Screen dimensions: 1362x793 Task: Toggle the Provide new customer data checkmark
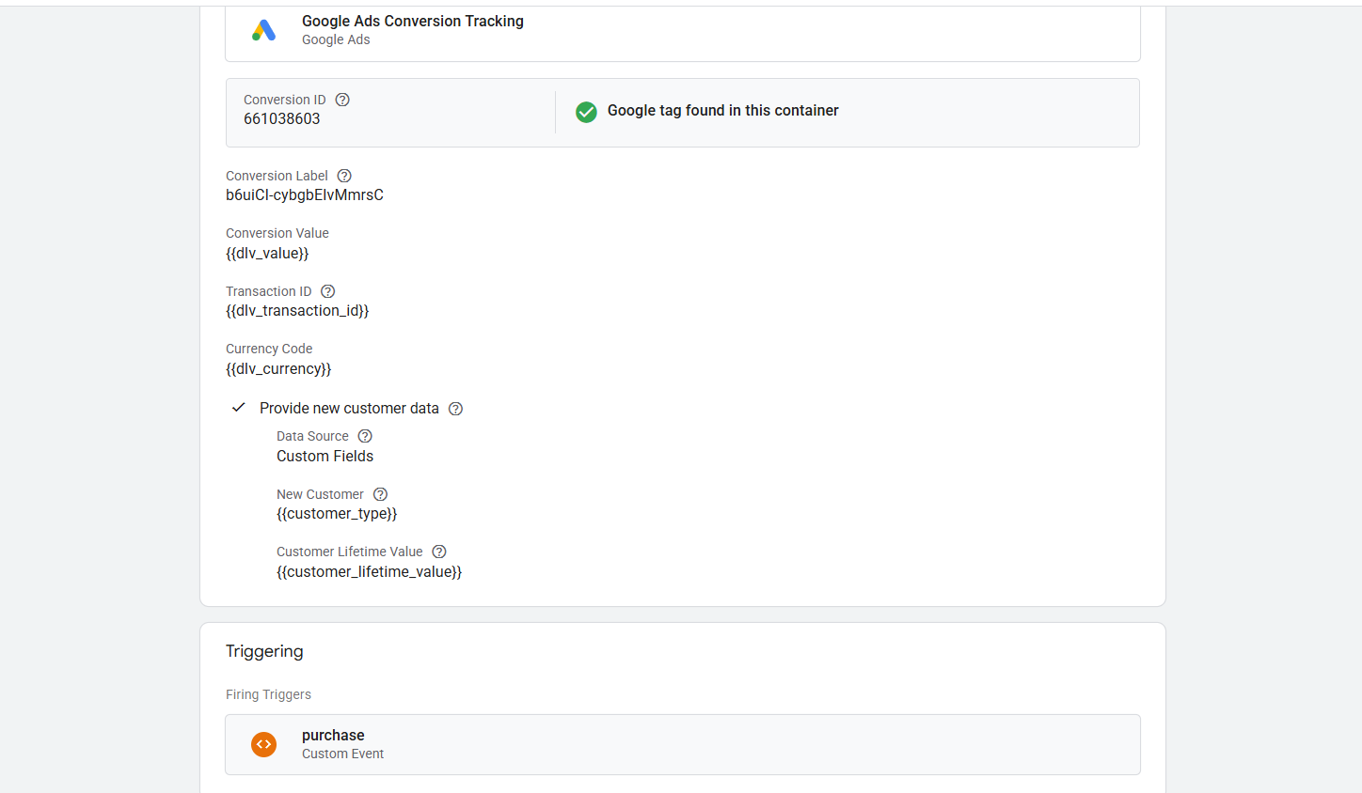239,408
